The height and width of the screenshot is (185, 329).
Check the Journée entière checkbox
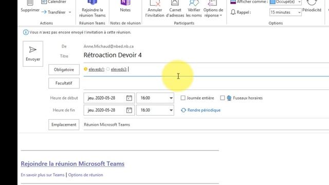coord(183,98)
